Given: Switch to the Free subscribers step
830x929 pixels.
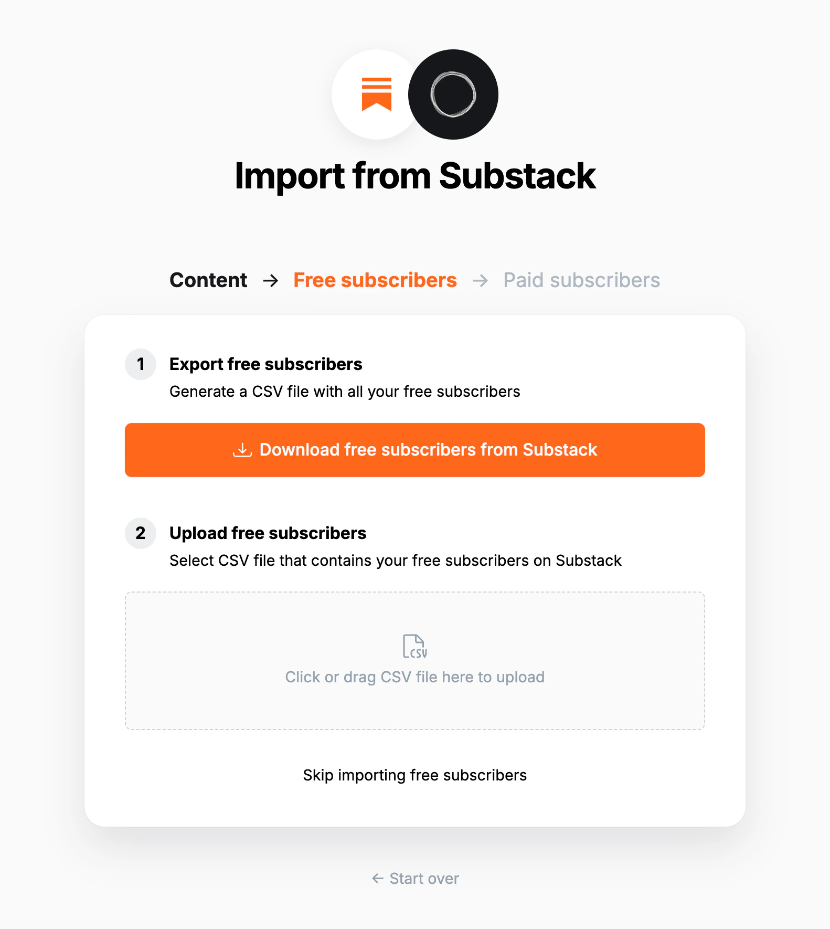Looking at the screenshot, I should click(375, 280).
